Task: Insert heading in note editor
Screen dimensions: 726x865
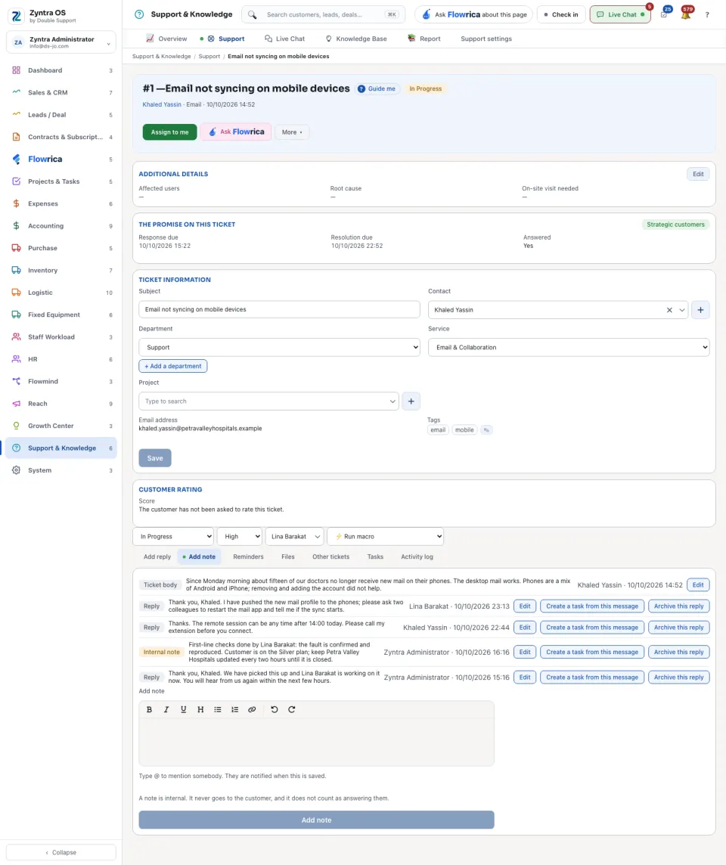Action: click(200, 709)
